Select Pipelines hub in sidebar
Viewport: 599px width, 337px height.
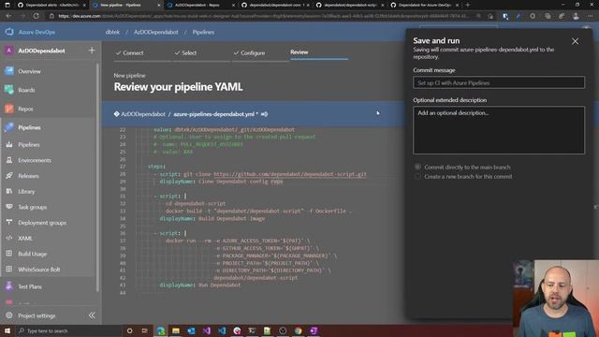(29, 127)
